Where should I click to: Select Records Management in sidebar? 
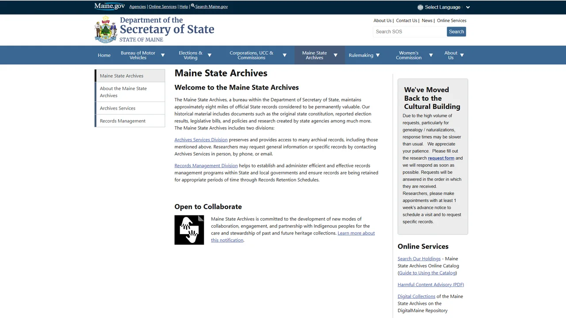click(x=130, y=121)
